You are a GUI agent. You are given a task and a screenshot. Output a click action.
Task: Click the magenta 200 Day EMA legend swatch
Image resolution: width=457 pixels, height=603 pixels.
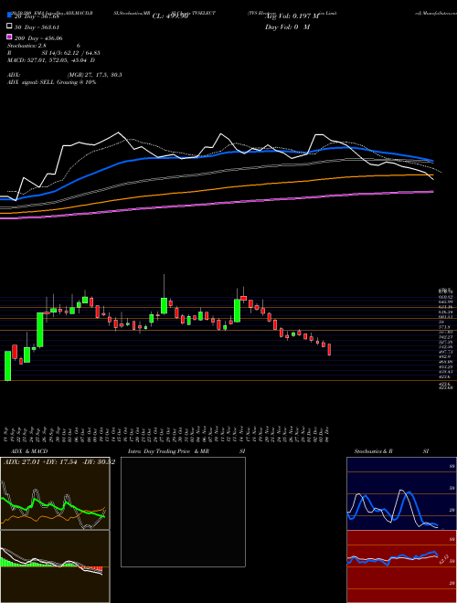tap(9, 37)
